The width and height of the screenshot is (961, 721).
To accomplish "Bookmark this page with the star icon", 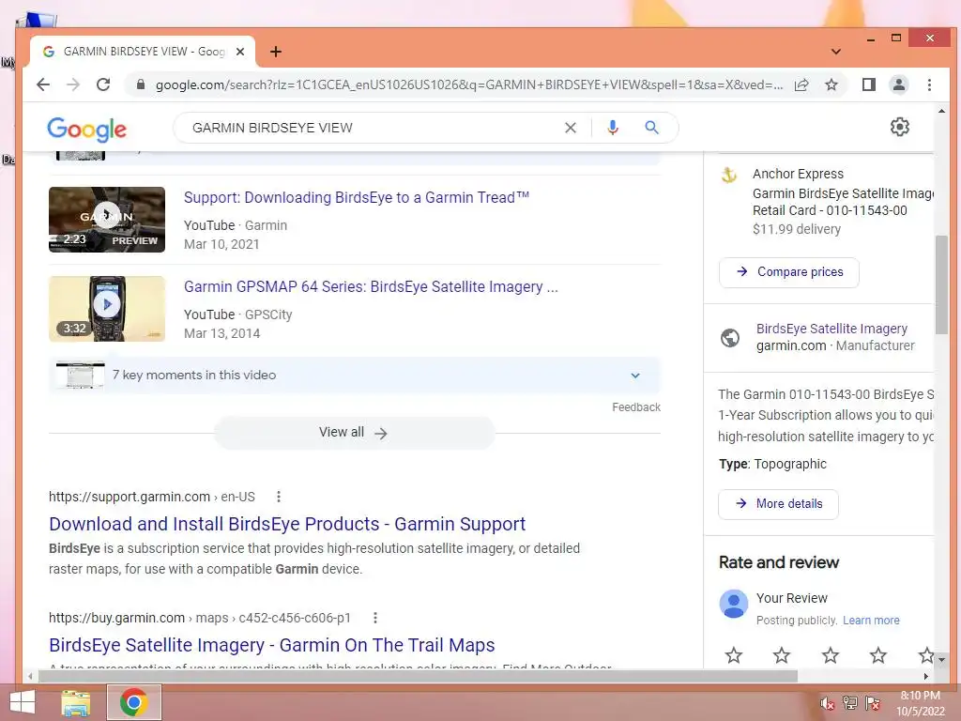I will [831, 84].
